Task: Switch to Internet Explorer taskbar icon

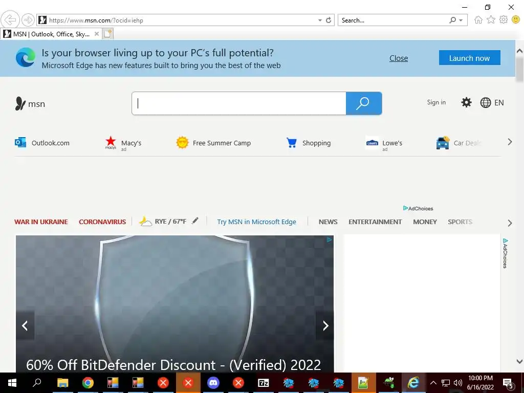Action: (x=413, y=383)
